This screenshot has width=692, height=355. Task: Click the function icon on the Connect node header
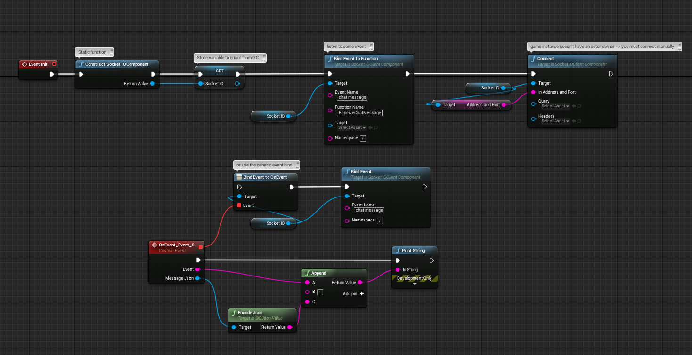(533, 58)
